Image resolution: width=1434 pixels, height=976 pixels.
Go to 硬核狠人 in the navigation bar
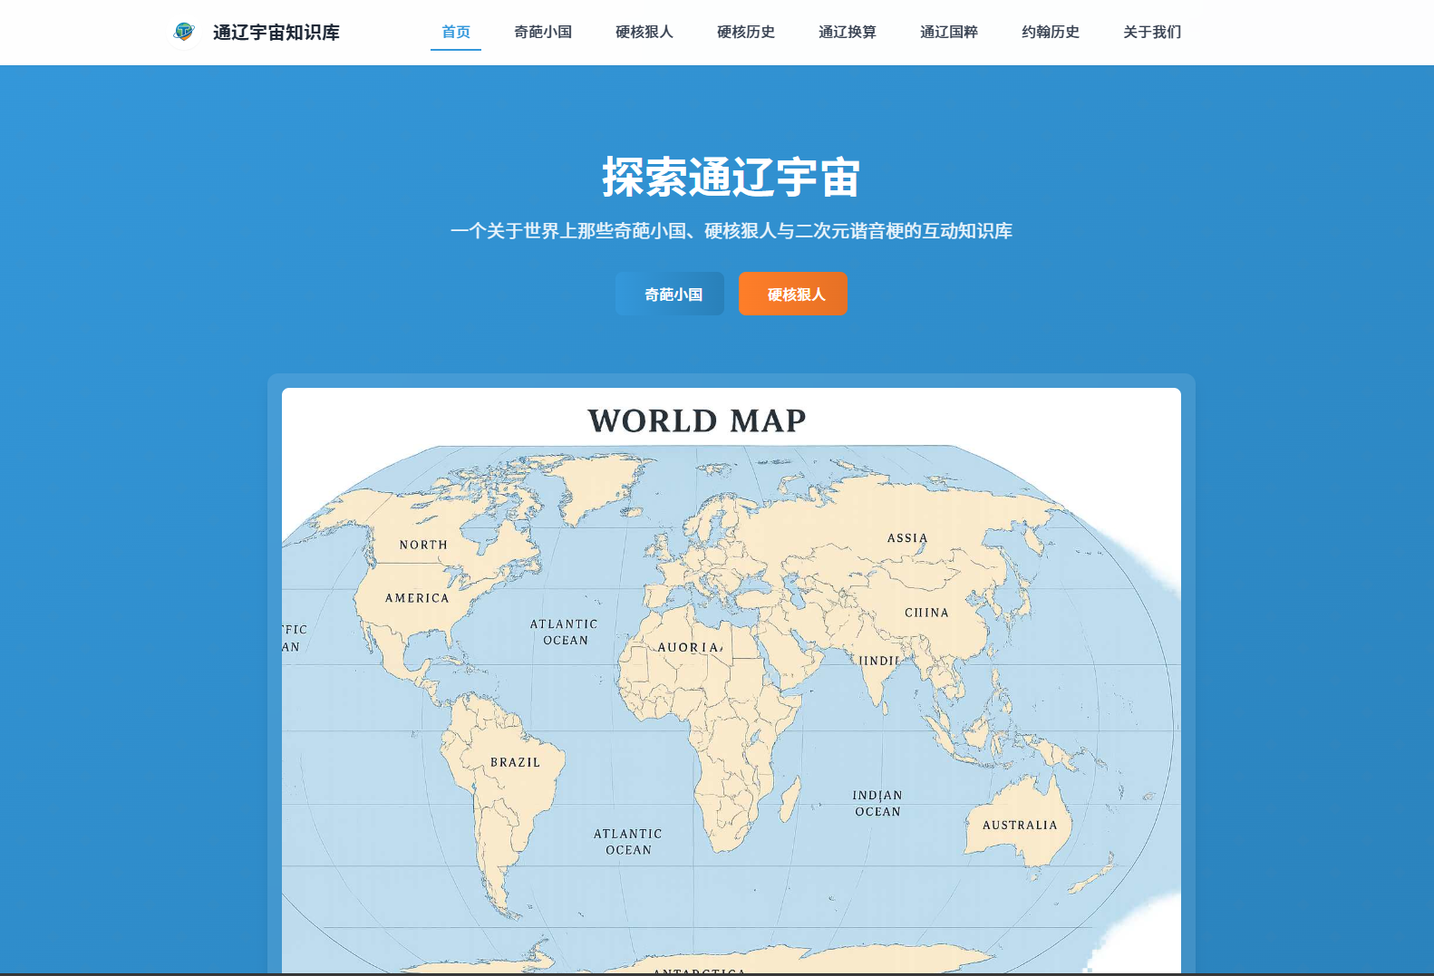pos(644,32)
